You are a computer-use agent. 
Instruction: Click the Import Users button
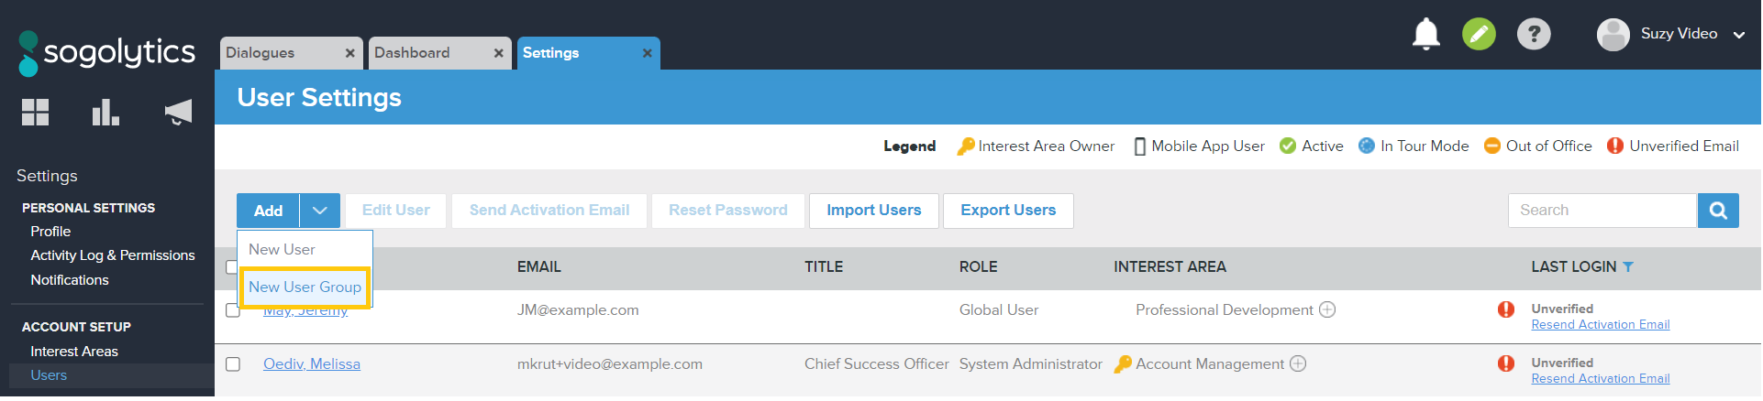873,211
